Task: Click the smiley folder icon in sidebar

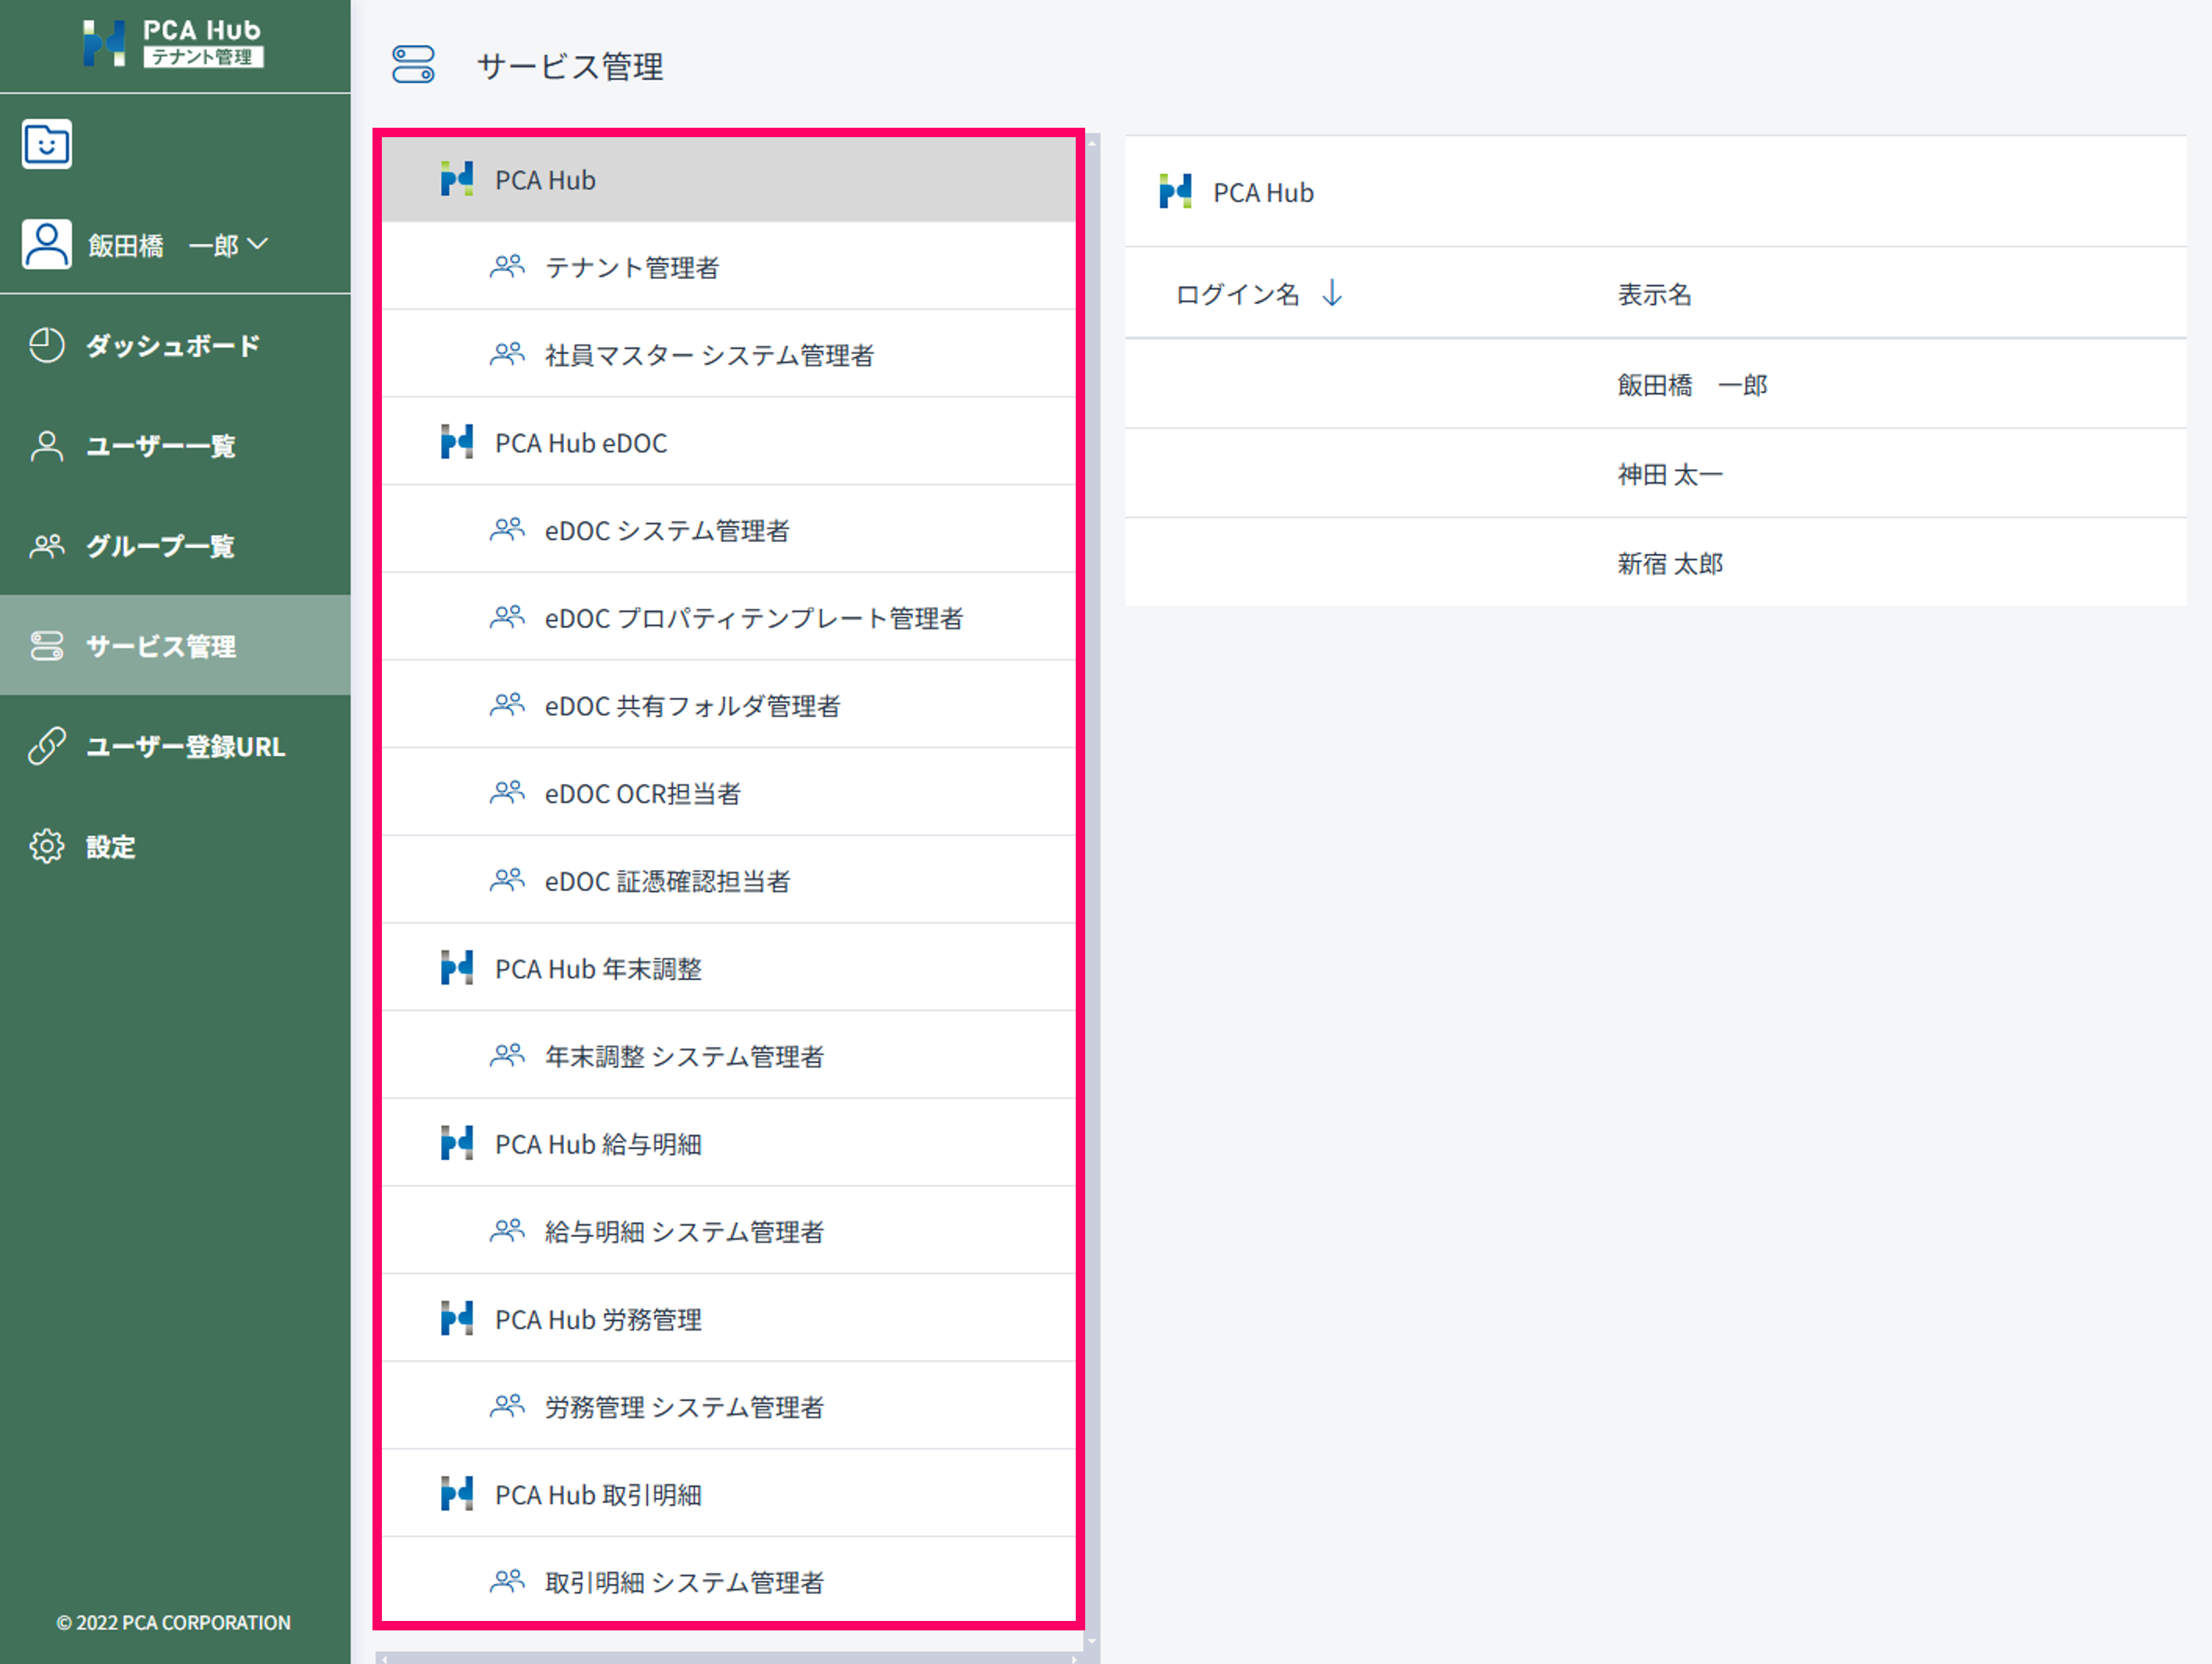Action: pos(47,144)
